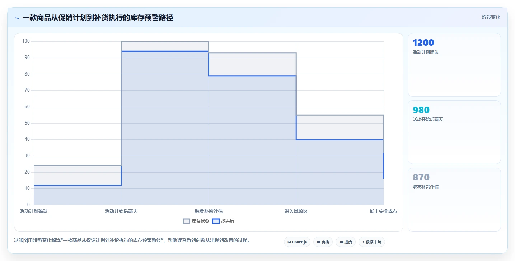
Task: Toggle the 改善后 legend entry
Action: tap(223, 221)
